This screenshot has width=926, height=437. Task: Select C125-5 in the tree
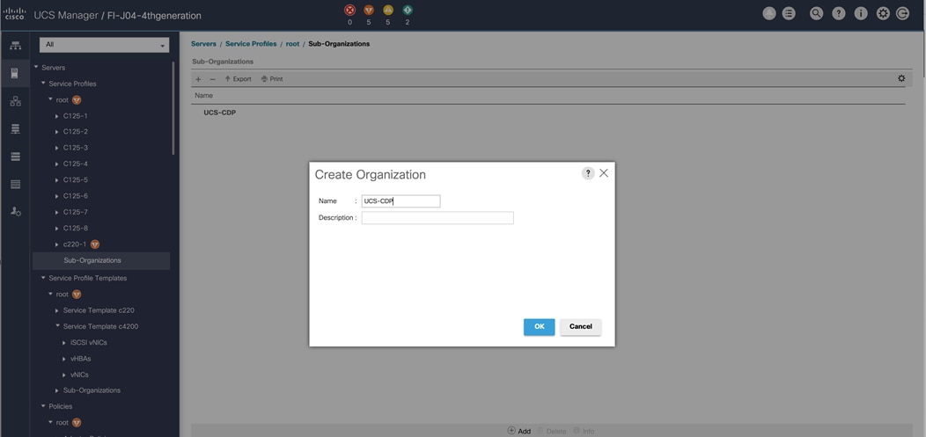[76, 180]
